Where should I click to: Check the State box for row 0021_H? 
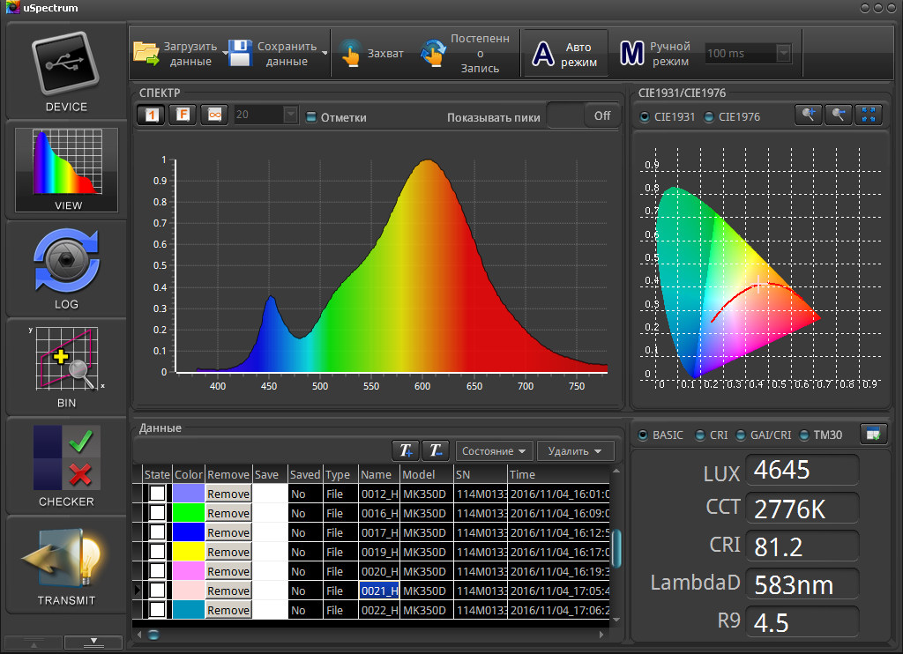coord(157,591)
